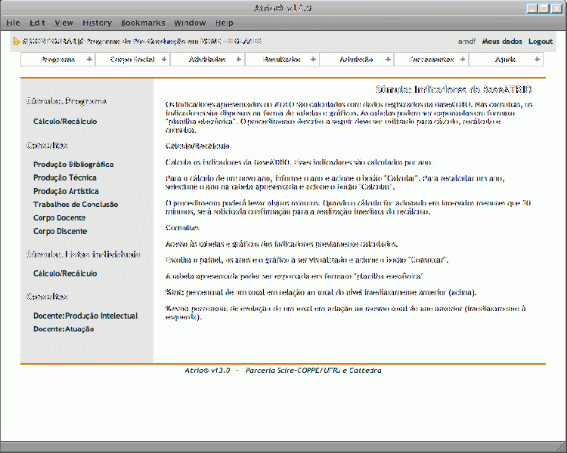The width and height of the screenshot is (567, 453).
Task: Open the Ferramentas navigation menu
Action: tap(431, 60)
